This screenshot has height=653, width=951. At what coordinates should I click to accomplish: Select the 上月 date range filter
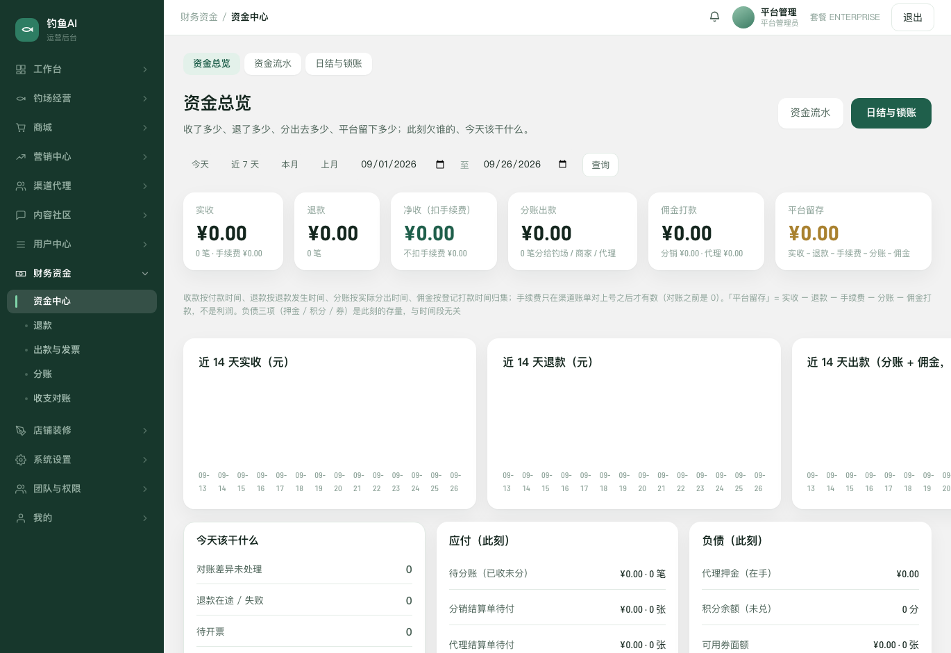330,165
